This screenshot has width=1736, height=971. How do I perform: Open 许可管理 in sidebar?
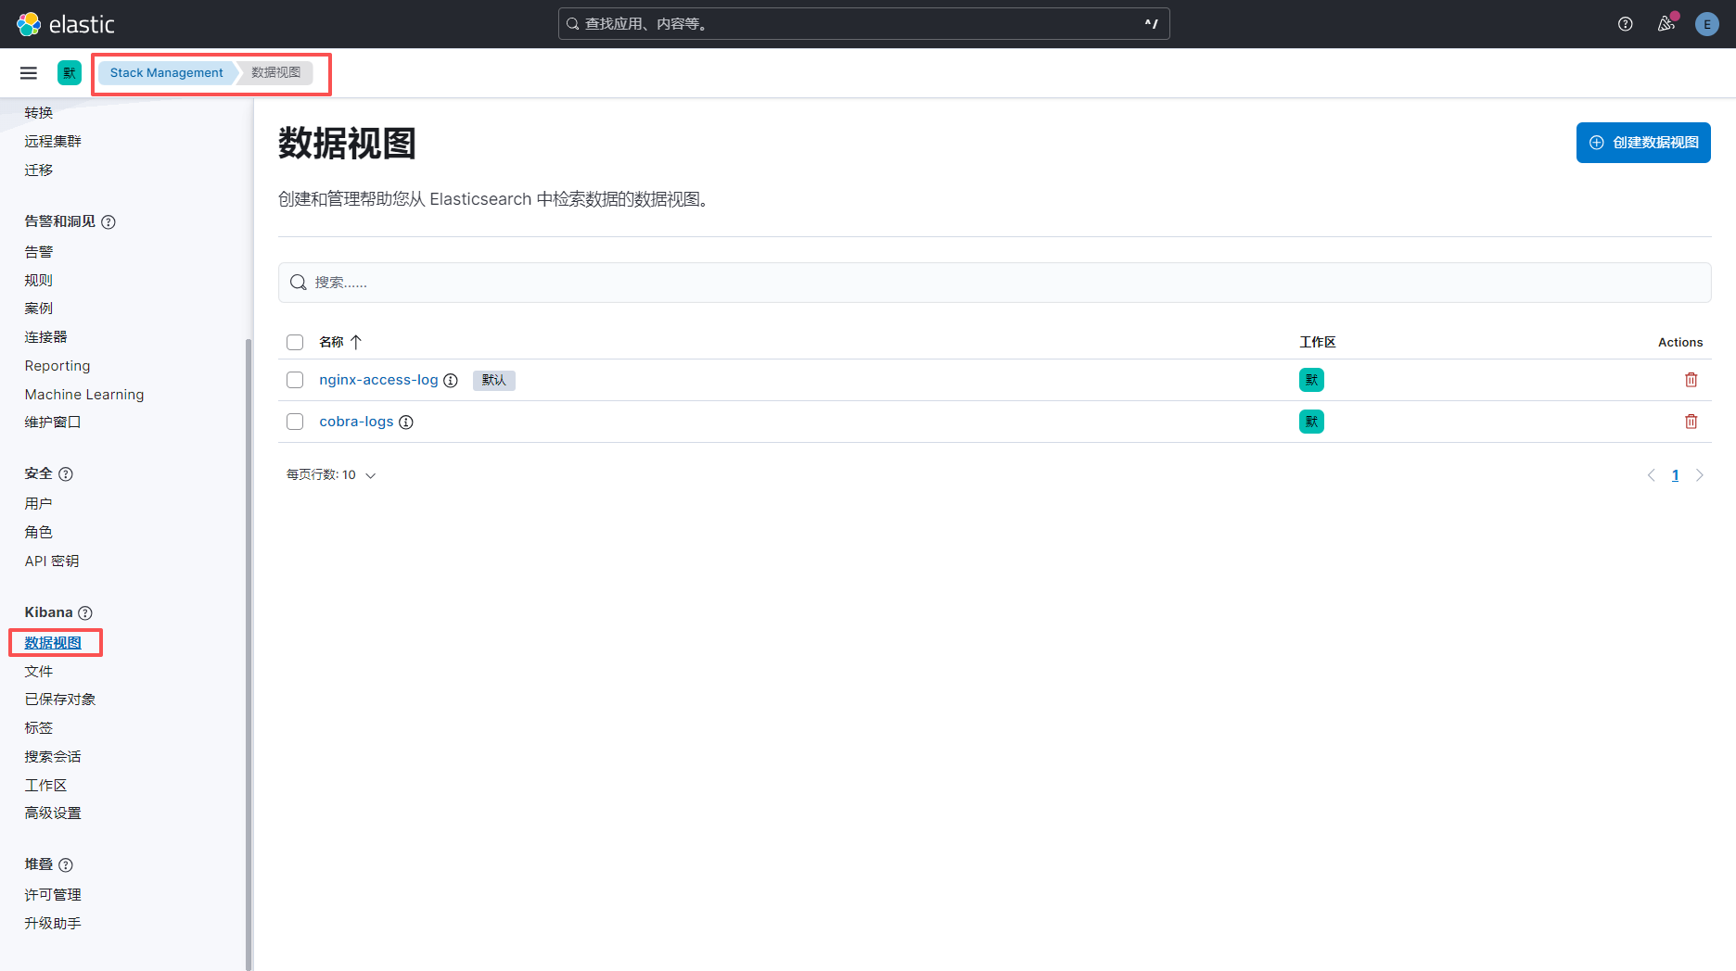tap(53, 895)
